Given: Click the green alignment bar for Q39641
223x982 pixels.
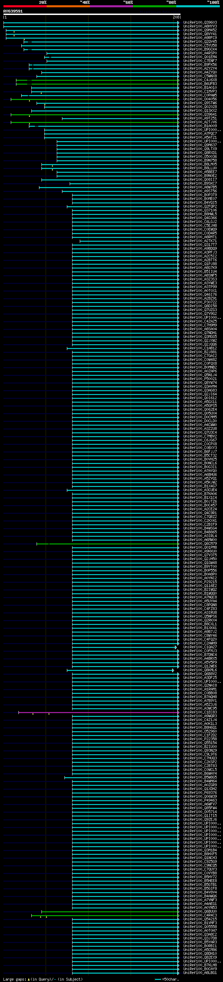Looking at the screenshot, I should [x=95, y=114].
